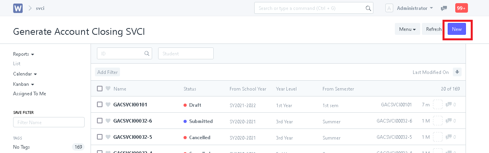This screenshot has height=153, width=489.
Task: Select Assigned To Me in sidebar
Action: 29,94
